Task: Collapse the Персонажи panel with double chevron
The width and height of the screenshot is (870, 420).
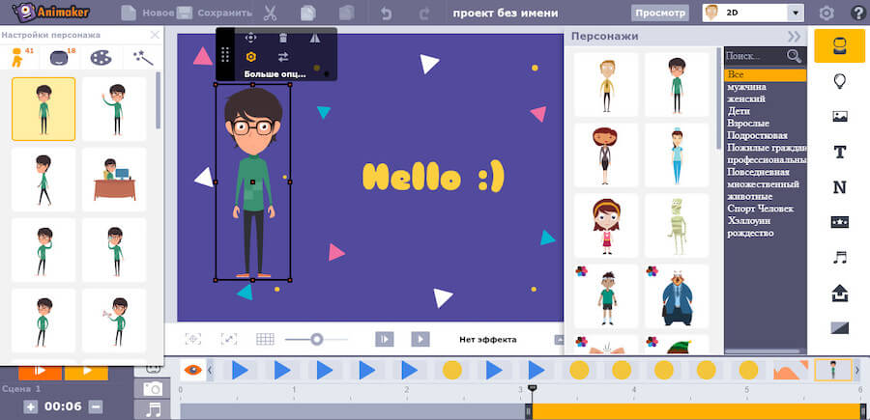Action: pos(794,37)
